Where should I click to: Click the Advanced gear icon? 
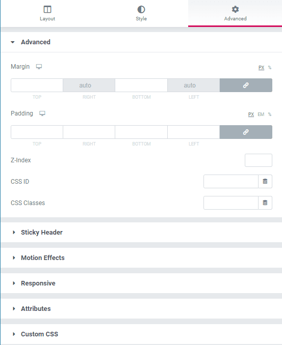tap(235, 9)
